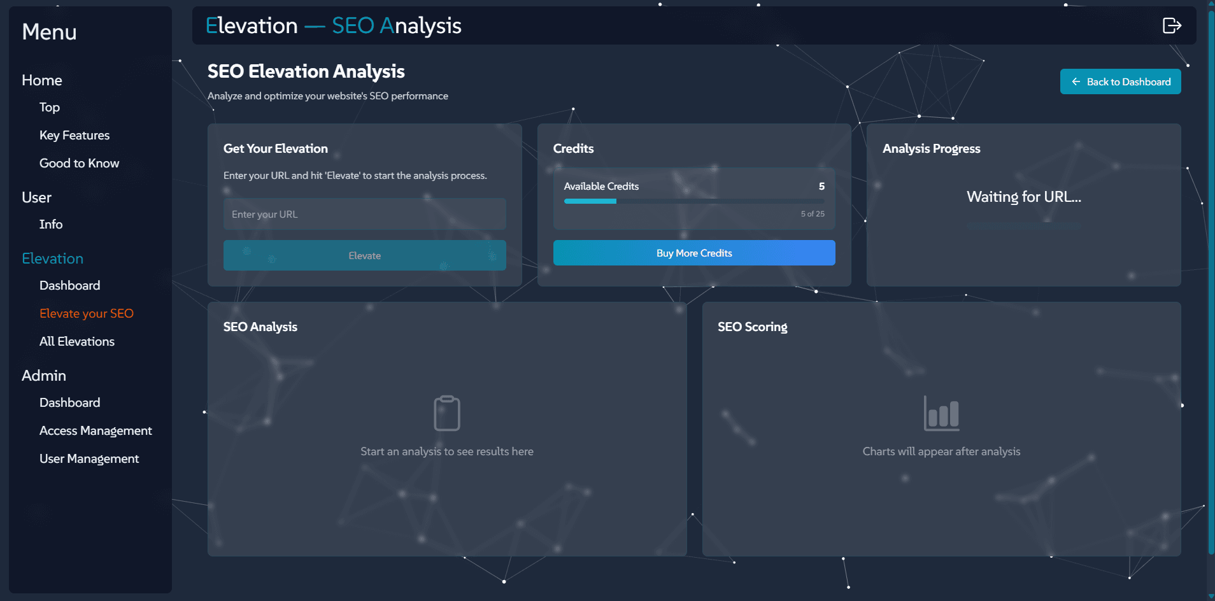Select Elevate your SEO menu item
The height and width of the screenshot is (601, 1215).
87,313
